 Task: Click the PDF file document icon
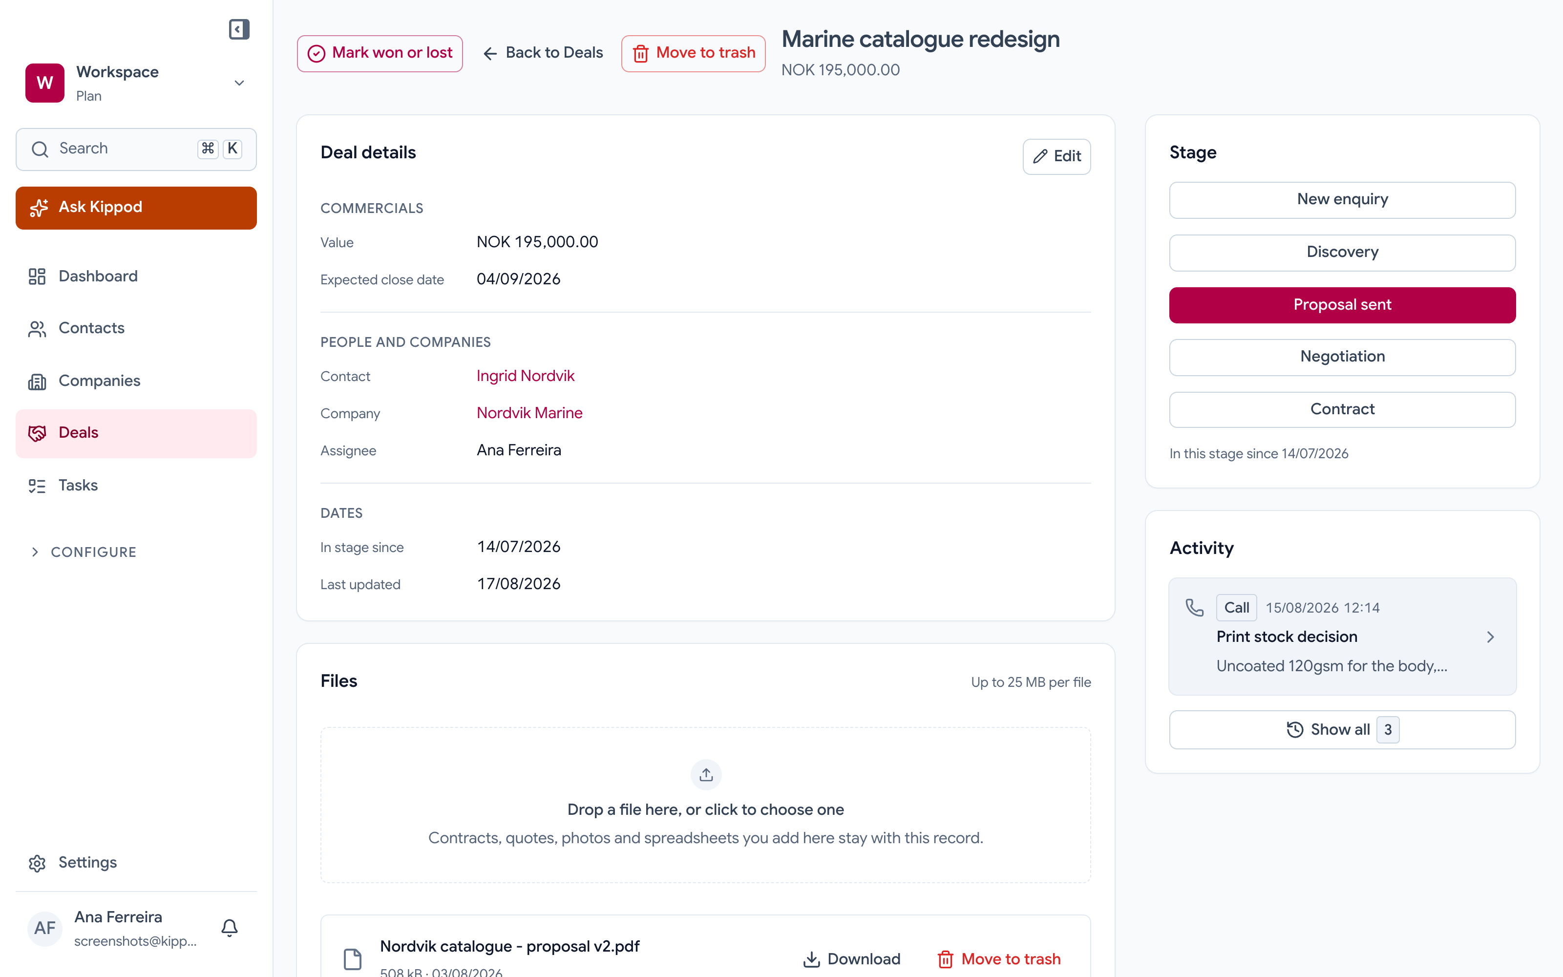click(353, 959)
